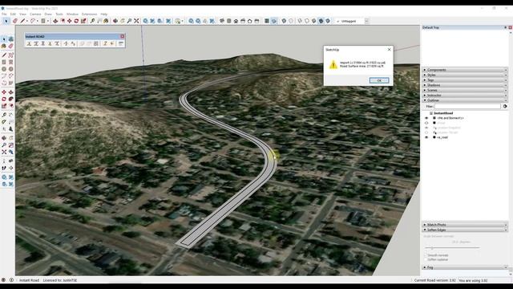Pin the Default Tray panel
Viewport: 513px width, 289px height.
point(506,27)
